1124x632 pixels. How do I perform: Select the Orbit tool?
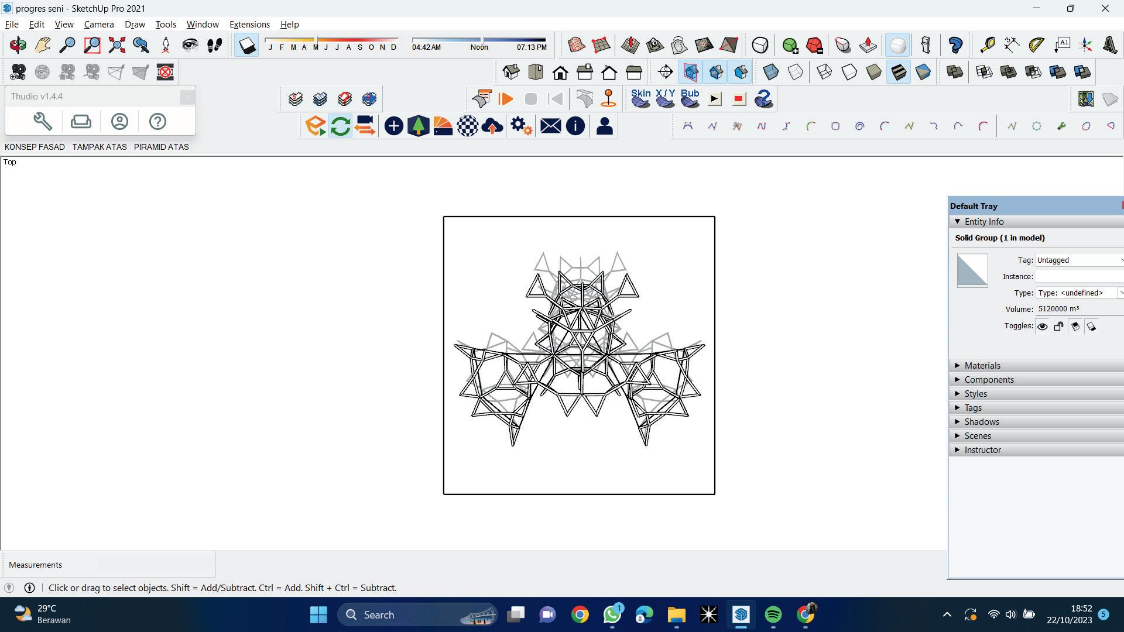(x=18, y=45)
